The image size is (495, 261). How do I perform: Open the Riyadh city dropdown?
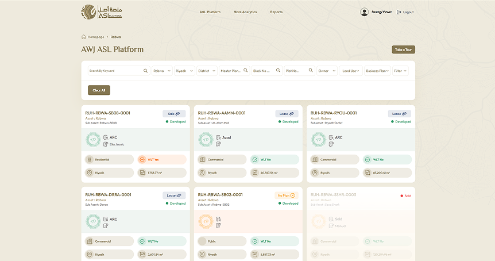184,71
